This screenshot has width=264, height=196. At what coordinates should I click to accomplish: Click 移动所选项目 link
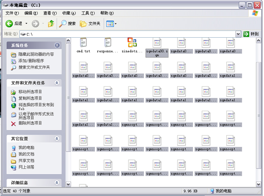(30, 92)
